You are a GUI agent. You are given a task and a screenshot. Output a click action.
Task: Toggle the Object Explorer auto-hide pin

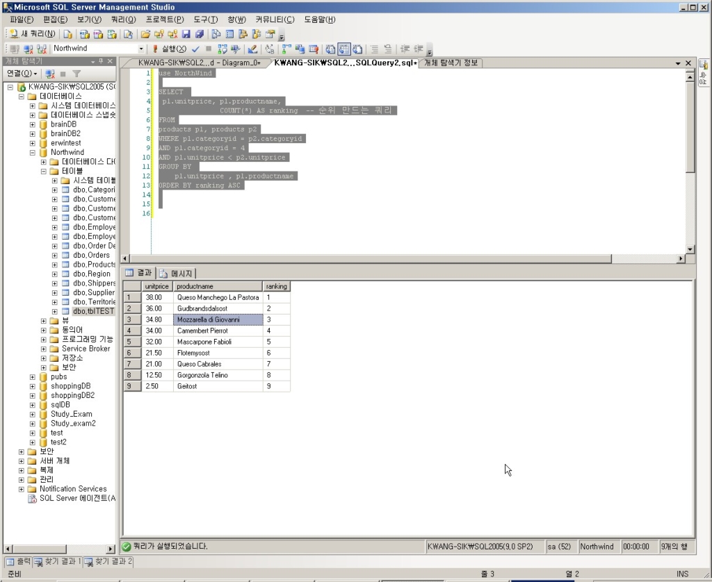tap(101, 61)
